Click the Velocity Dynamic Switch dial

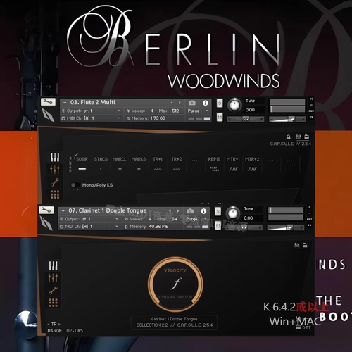(x=175, y=284)
